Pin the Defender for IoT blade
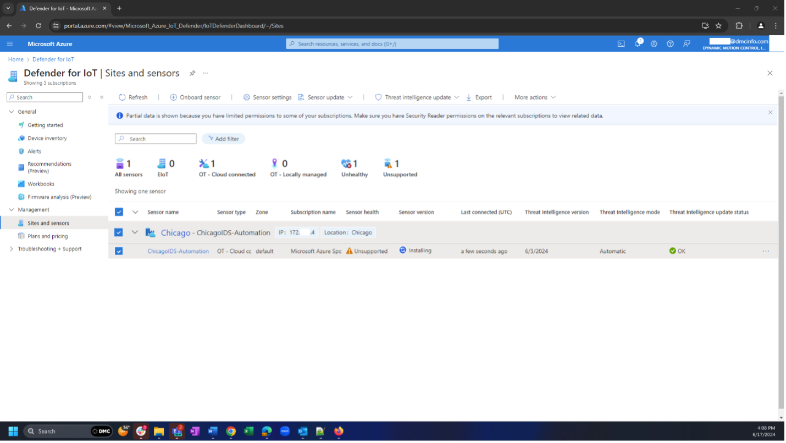 point(192,73)
